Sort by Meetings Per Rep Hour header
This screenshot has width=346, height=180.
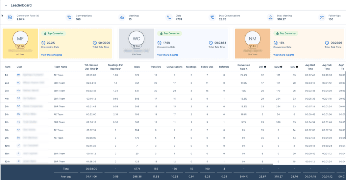116,67
